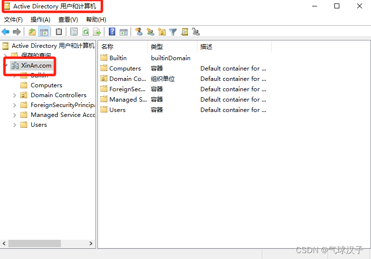Click the 组织单位 type cell

pyautogui.click(x=163, y=78)
